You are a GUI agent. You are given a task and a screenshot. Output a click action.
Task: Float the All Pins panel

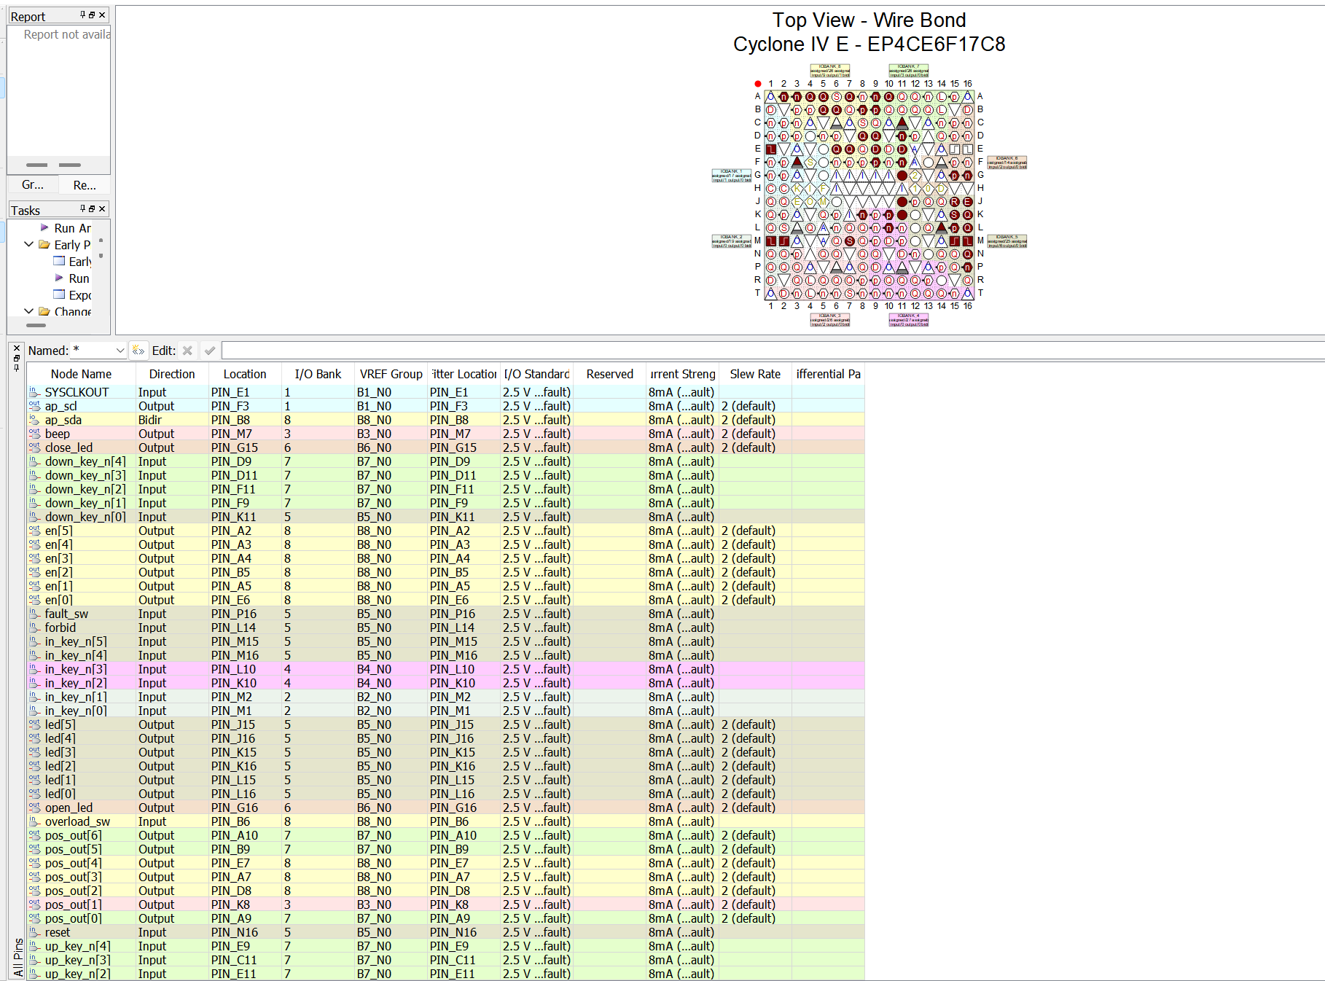coord(17,358)
